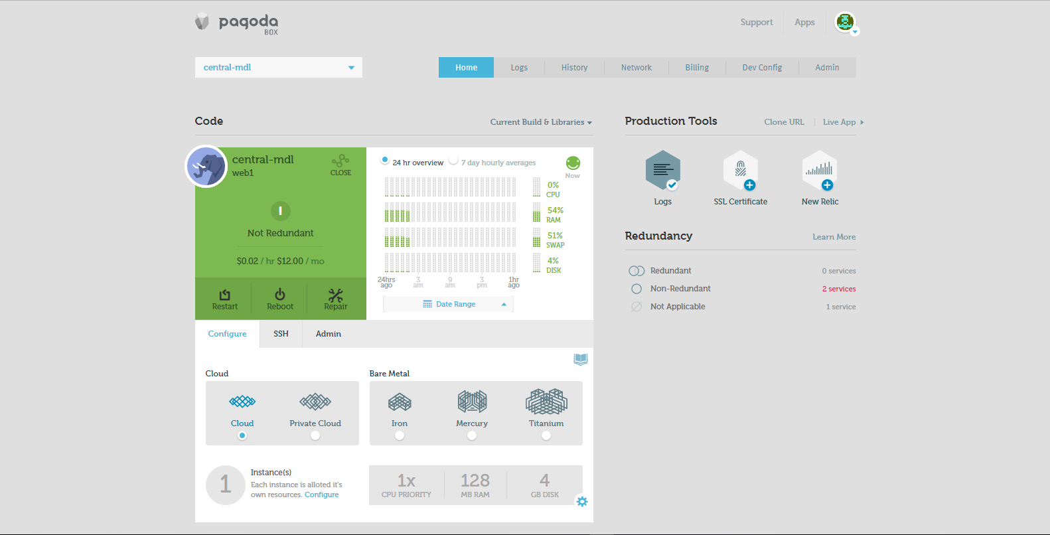Image resolution: width=1050 pixels, height=535 pixels.
Task: Open resource settings gear icon
Action: 582,502
